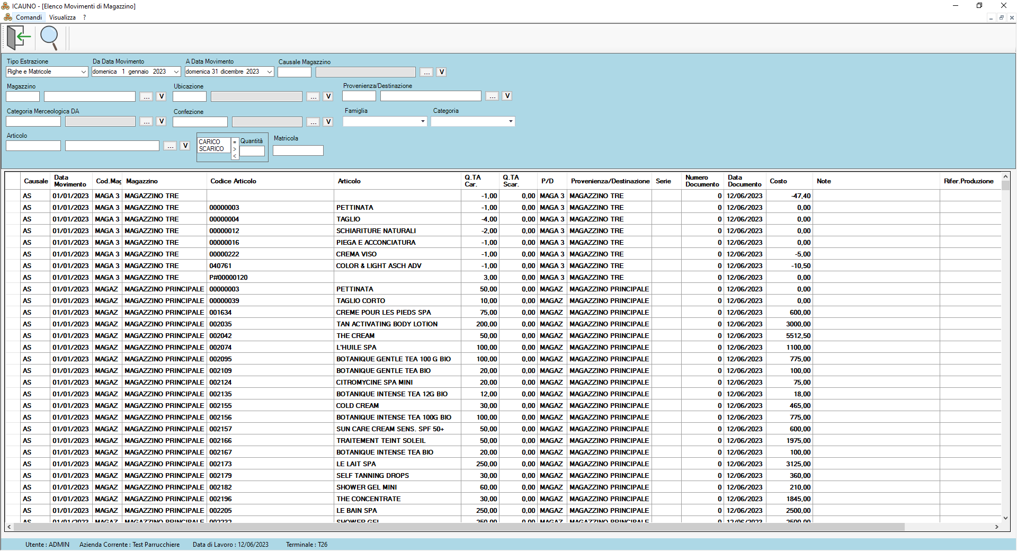Open the Famiglia combo box

[422, 121]
